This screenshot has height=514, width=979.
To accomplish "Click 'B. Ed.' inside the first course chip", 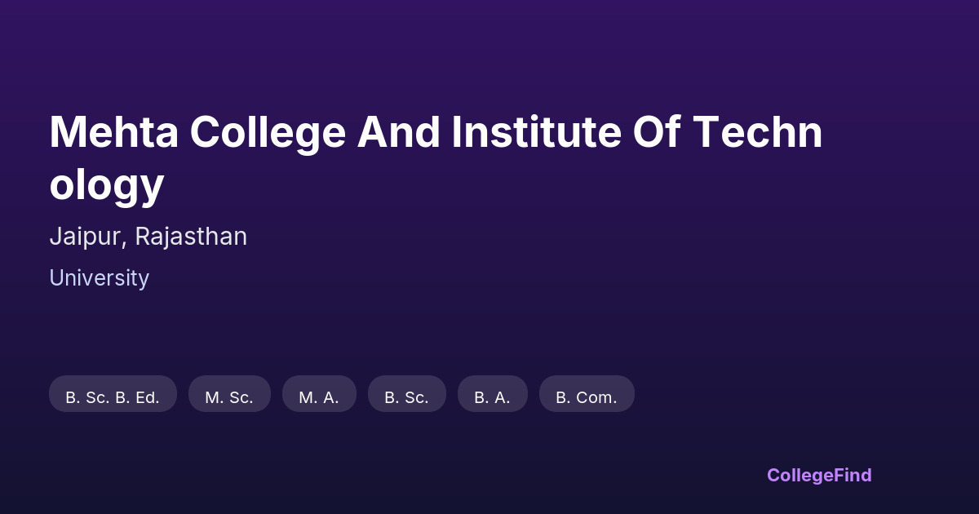I will click(137, 397).
